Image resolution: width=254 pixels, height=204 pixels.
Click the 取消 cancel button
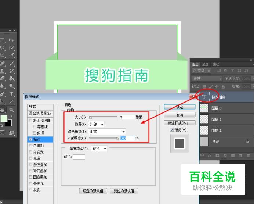(179, 115)
